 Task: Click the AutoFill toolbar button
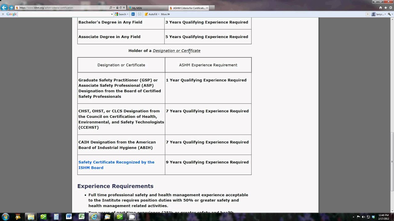coord(151,14)
